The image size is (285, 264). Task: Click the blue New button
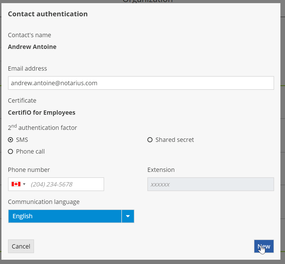pyautogui.click(x=264, y=246)
